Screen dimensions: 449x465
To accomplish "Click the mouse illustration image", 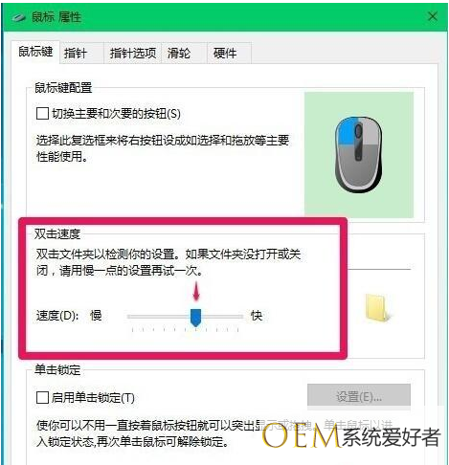I will click(x=358, y=154).
